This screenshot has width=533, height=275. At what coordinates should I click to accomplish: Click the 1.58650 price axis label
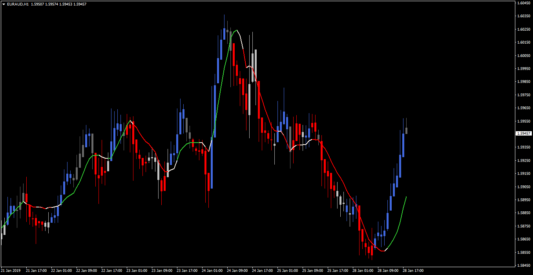point(523,239)
